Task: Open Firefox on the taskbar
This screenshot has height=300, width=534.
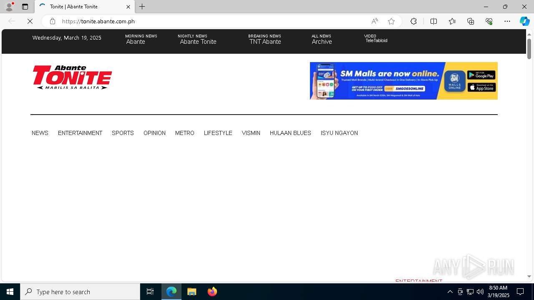Action: click(x=212, y=292)
